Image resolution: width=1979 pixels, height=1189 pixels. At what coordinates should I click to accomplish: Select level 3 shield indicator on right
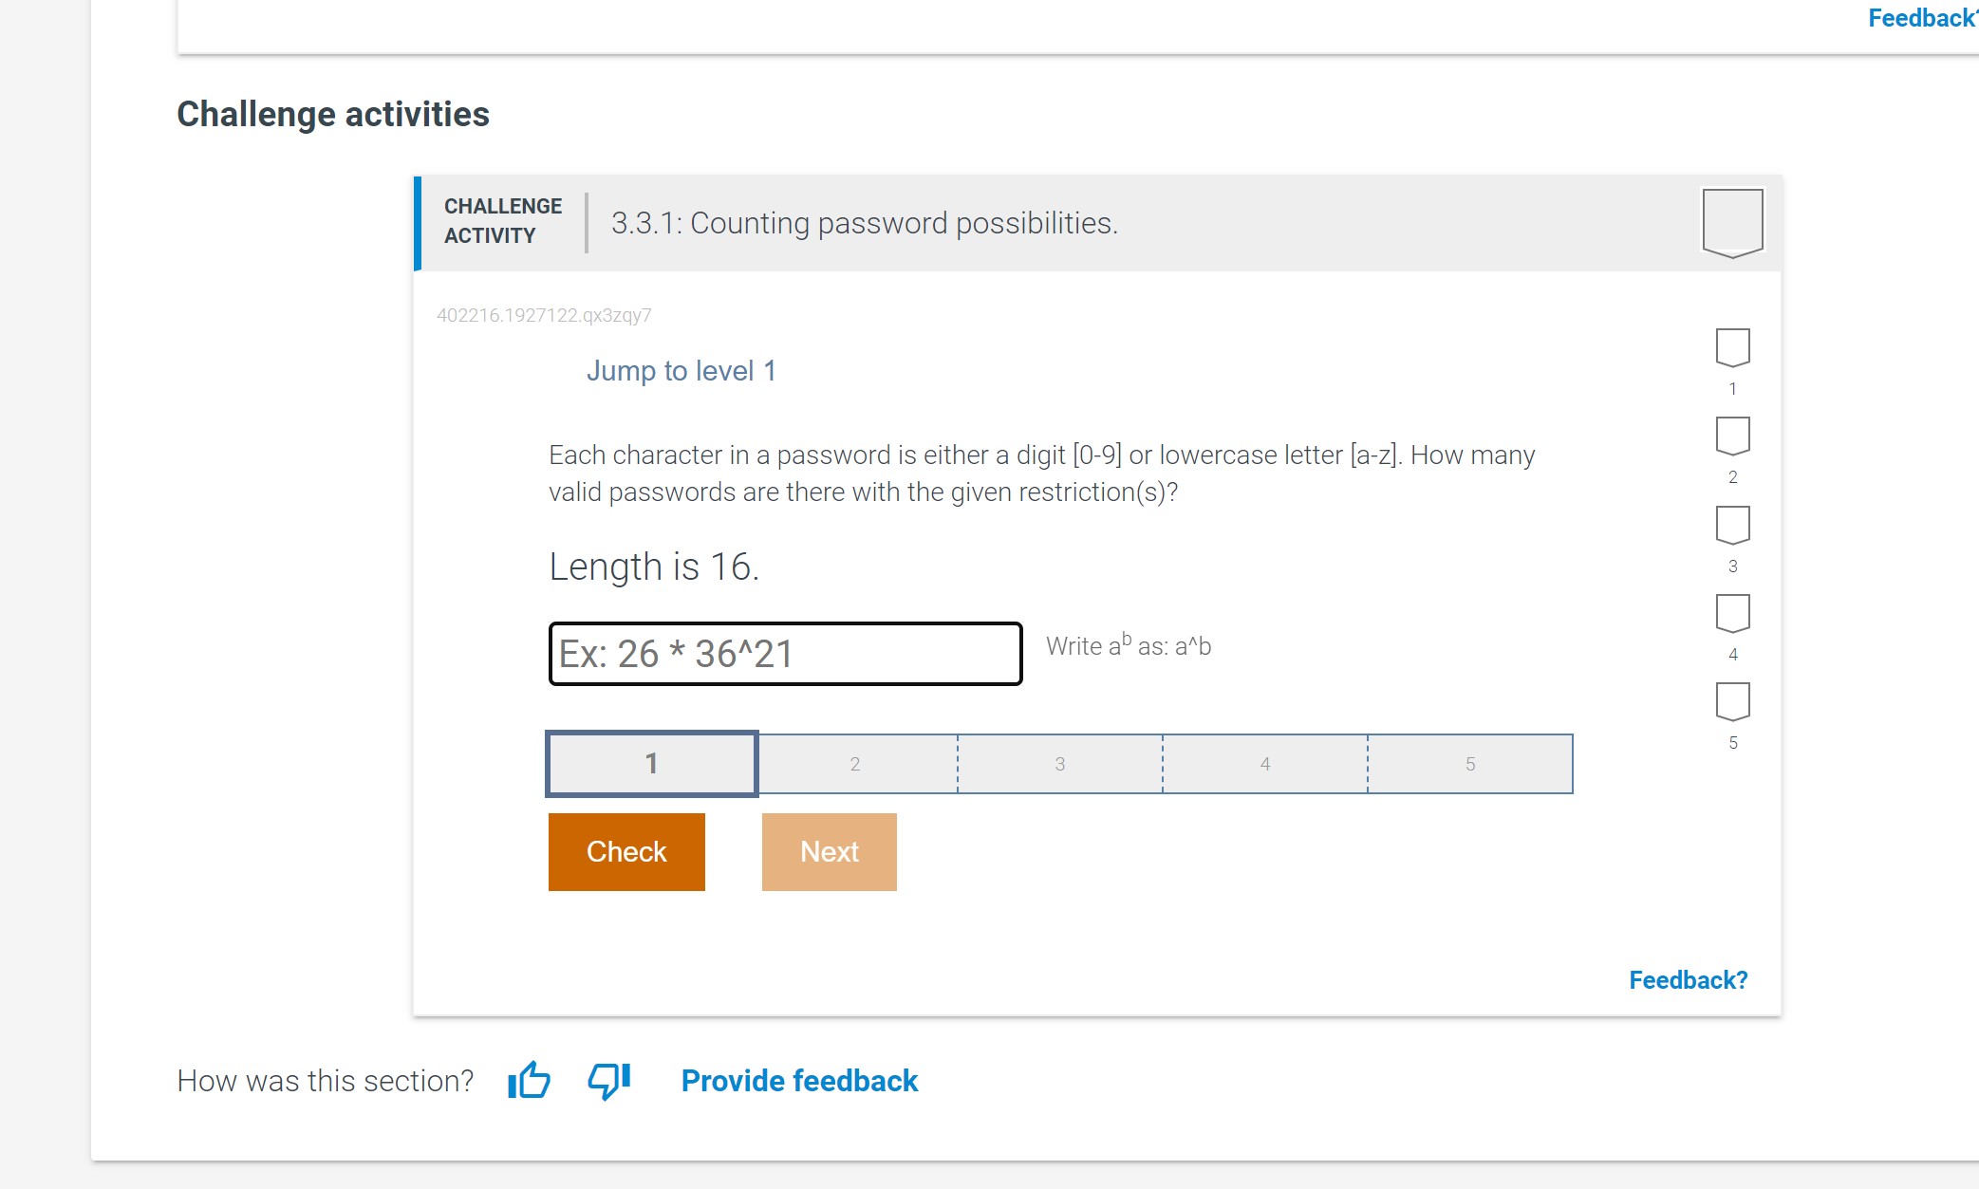[x=1731, y=525]
